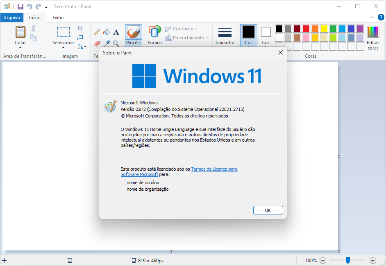Select the Pencil tool

coord(97,32)
